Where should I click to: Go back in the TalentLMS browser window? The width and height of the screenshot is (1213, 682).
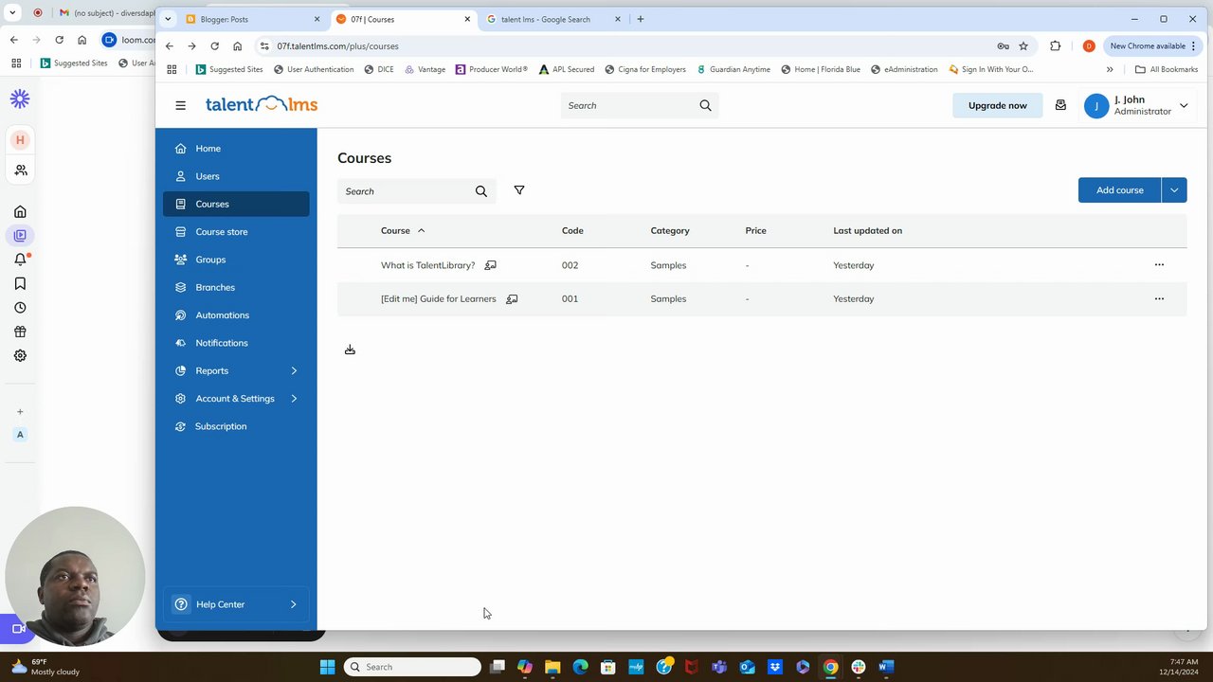[x=170, y=45]
